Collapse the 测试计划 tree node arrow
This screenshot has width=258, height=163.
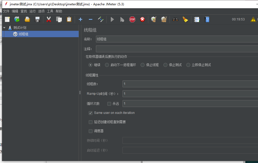coord(5,28)
